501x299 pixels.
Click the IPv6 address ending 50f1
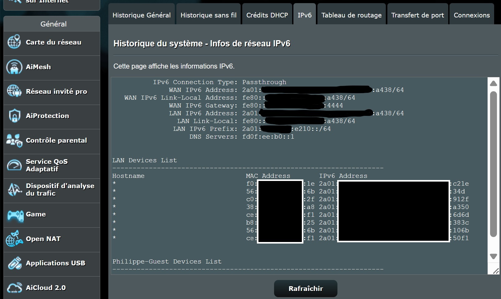tap(394, 238)
